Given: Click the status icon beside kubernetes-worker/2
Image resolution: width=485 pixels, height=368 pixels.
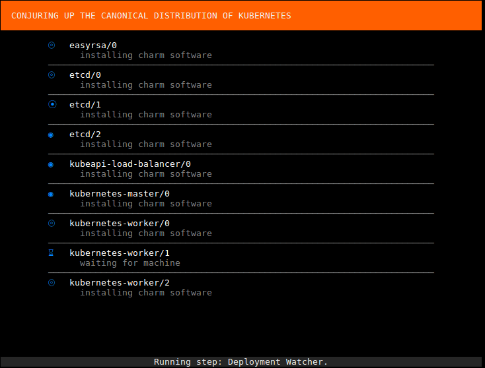Looking at the screenshot, I should click(52, 282).
